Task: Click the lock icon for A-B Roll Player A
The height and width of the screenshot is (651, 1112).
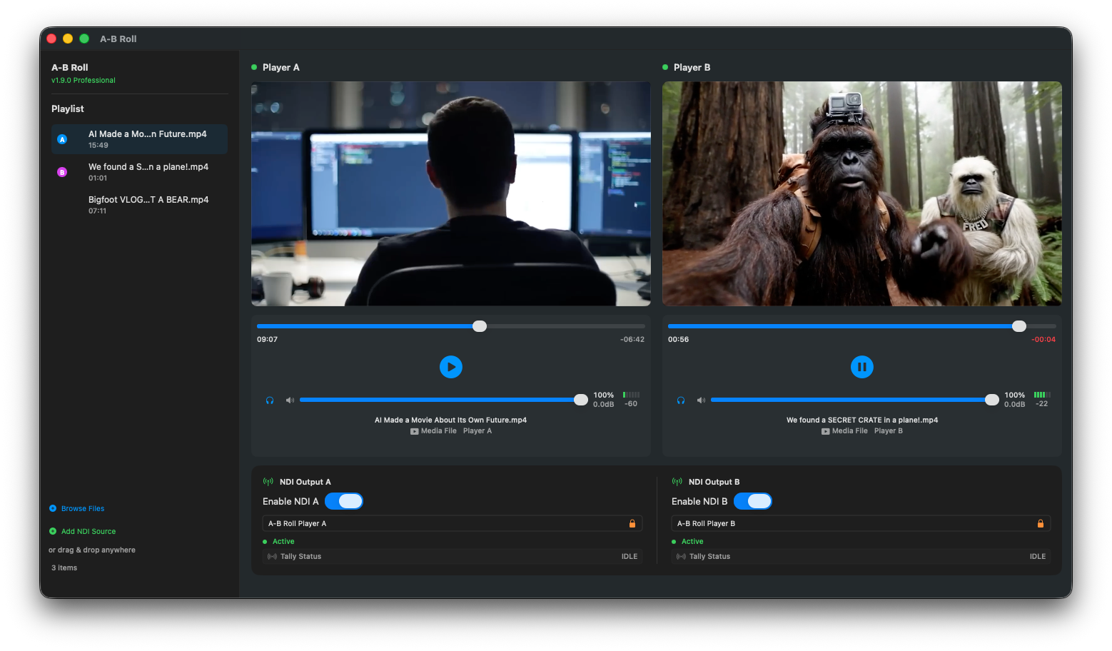Action: (632, 523)
